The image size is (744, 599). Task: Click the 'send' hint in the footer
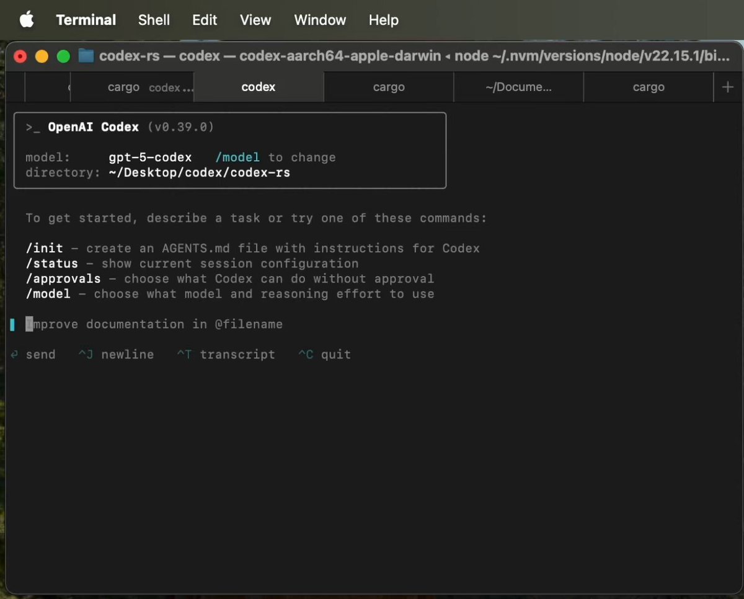click(x=40, y=355)
